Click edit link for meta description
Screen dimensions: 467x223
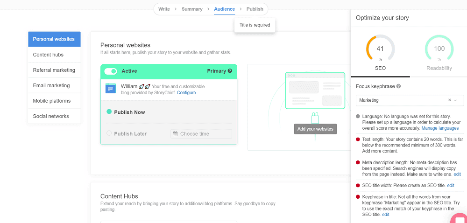(x=457, y=174)
